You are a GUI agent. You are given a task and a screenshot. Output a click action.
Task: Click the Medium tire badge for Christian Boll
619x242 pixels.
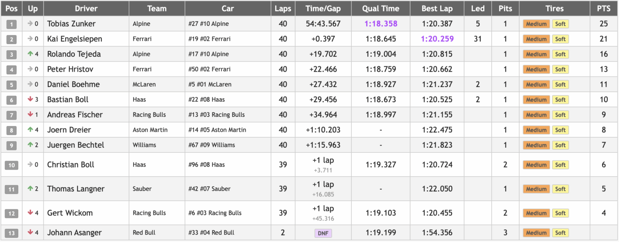[x=536, y=165]
